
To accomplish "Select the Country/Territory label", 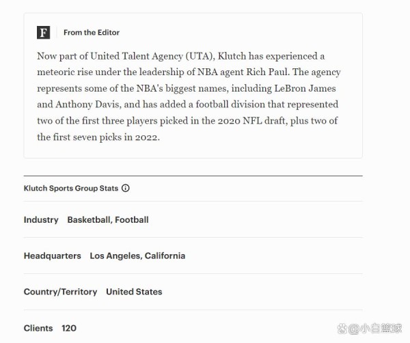I will [60, 292].
